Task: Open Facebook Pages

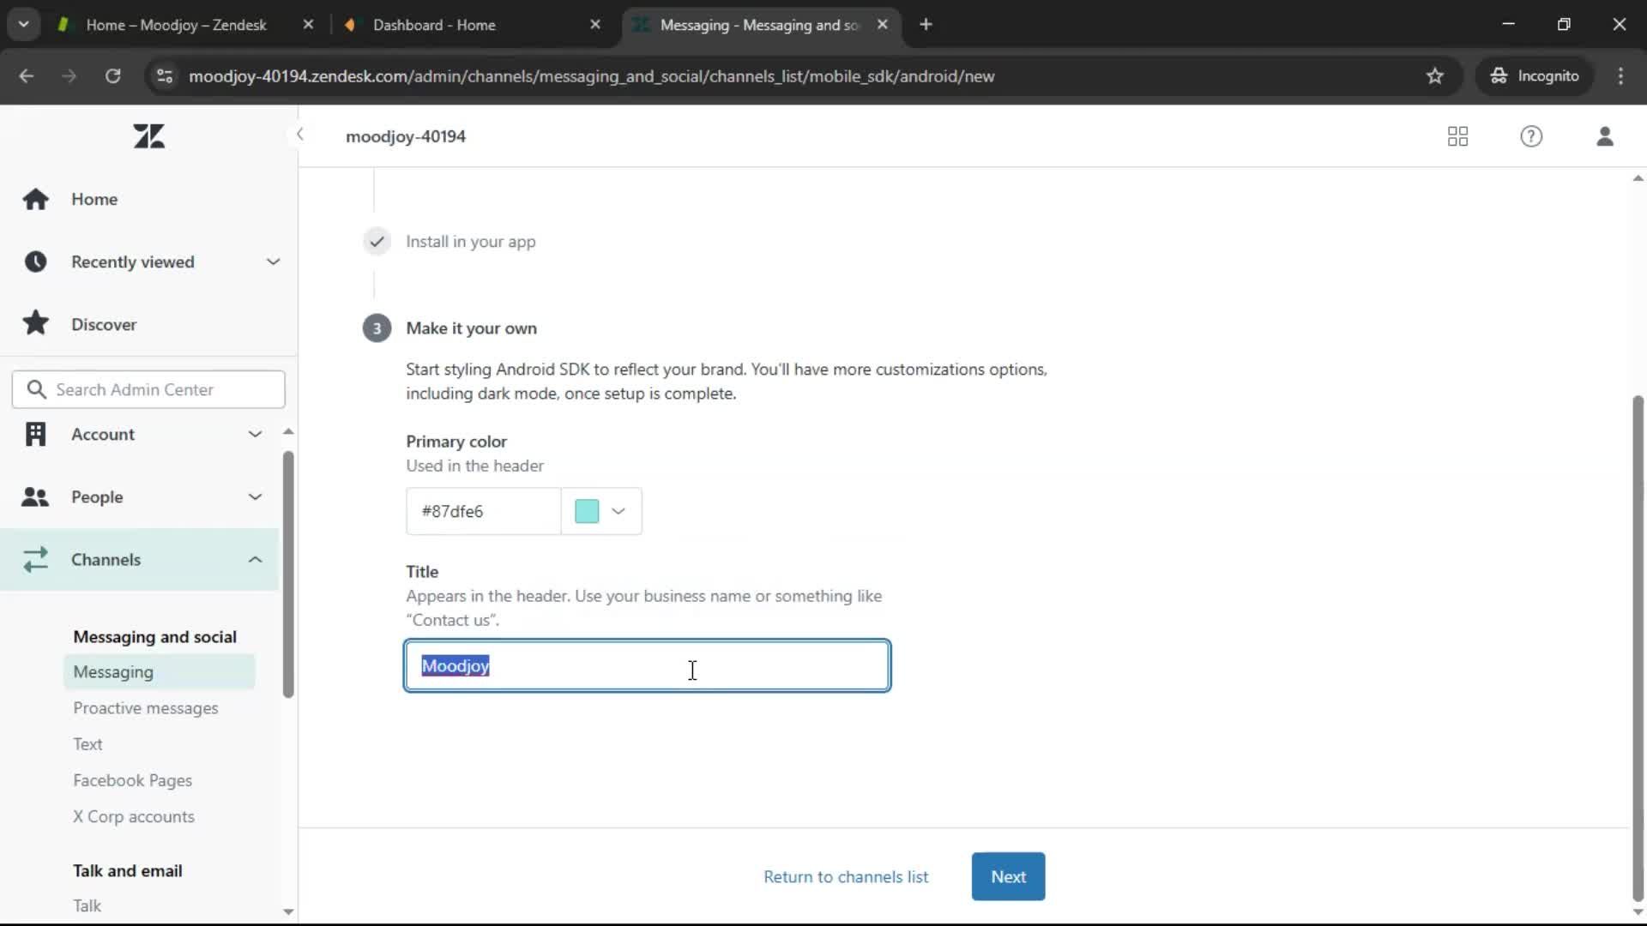Action: 132,780
